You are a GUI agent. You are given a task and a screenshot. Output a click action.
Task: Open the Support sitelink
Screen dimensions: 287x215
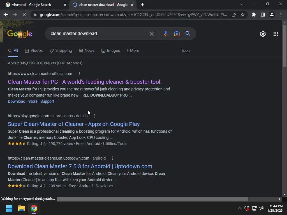47,101
